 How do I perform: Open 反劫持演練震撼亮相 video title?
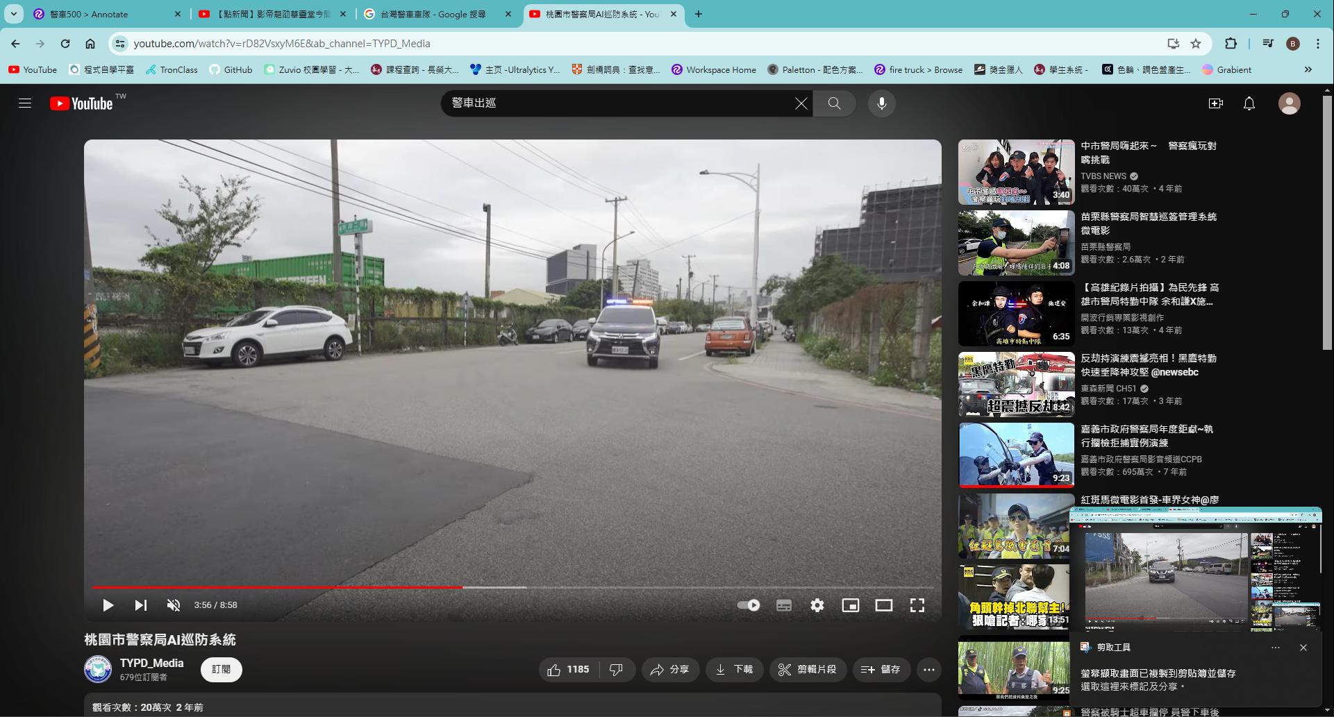[x=1148, y=365]
